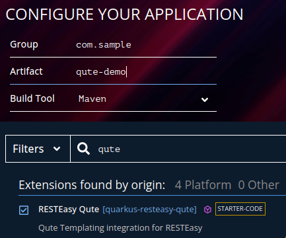Screen dimensions: 286x238
Task: Click the Group label
Action: [x=24, y=45]
